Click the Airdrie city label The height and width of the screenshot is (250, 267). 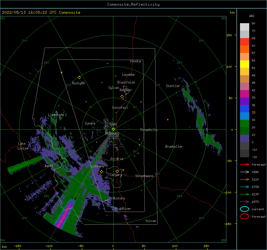[117, 159]
